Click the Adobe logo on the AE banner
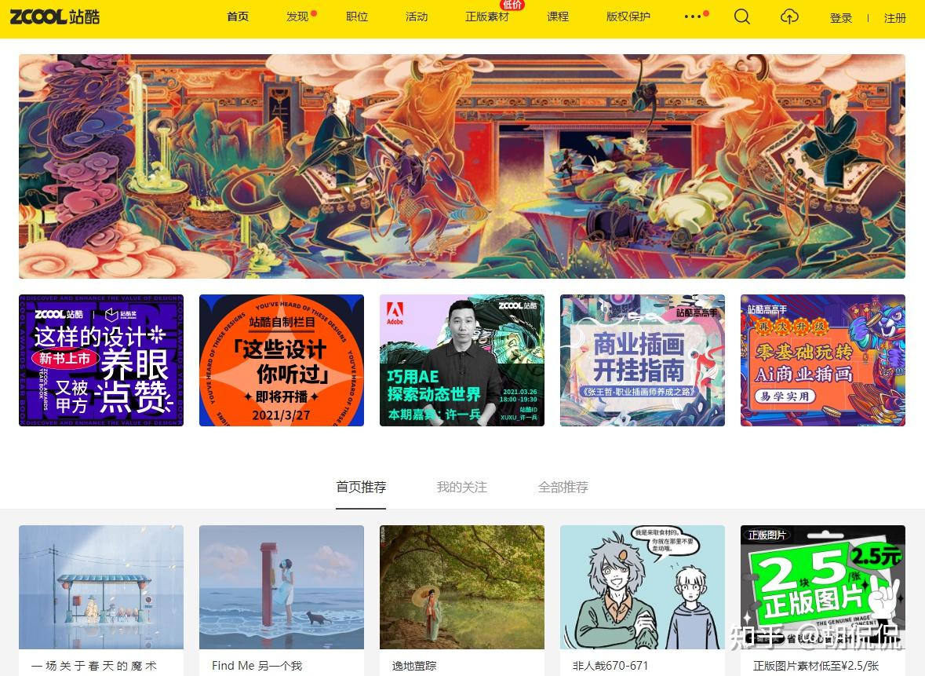 pyautogui.click(x=395, y=313)
